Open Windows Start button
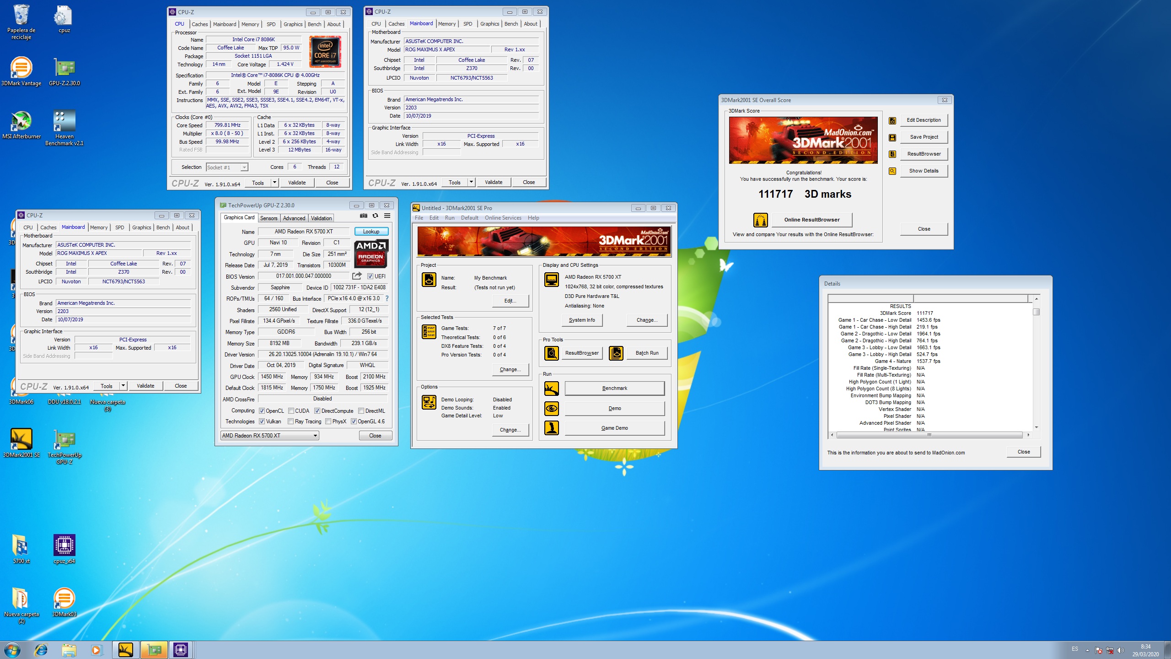Screen dimensions: 1171x659 [x=12, y=649]
